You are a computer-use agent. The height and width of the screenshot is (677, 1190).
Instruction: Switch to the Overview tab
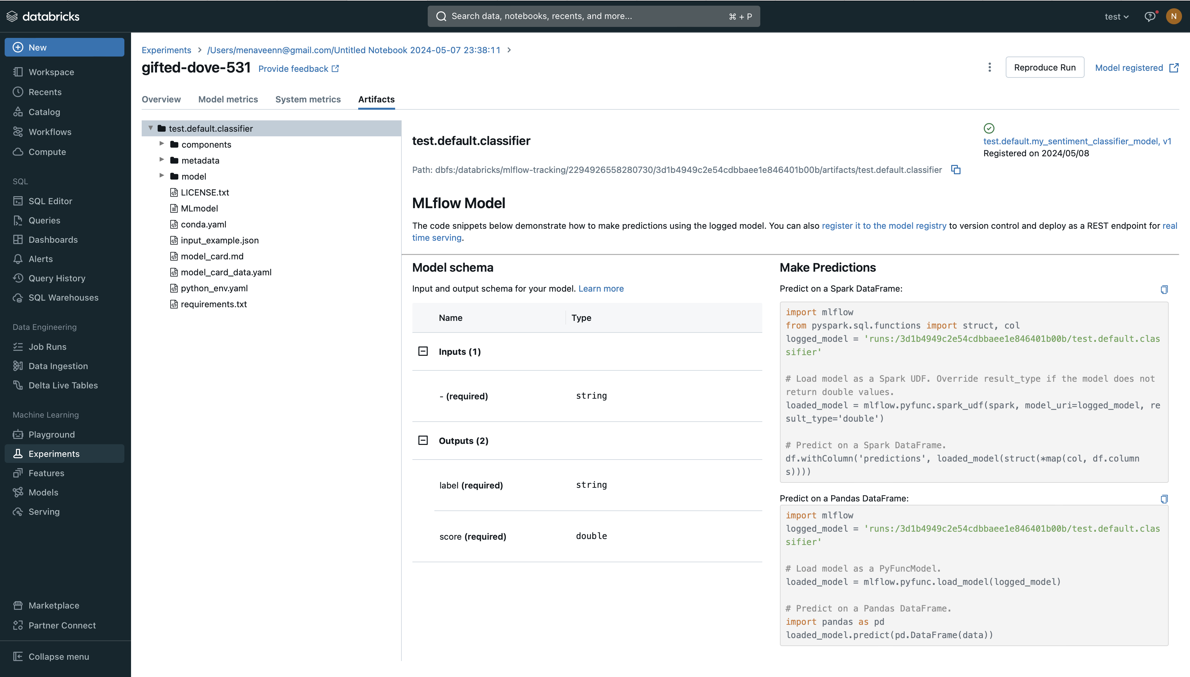(161, 99)
